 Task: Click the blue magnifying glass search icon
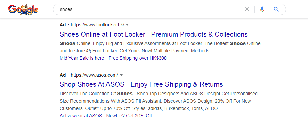point(276,9)
